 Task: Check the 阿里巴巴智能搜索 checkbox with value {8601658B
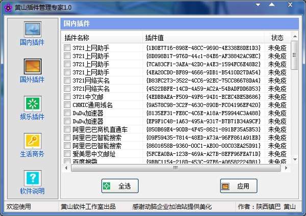tap(67, 146)
